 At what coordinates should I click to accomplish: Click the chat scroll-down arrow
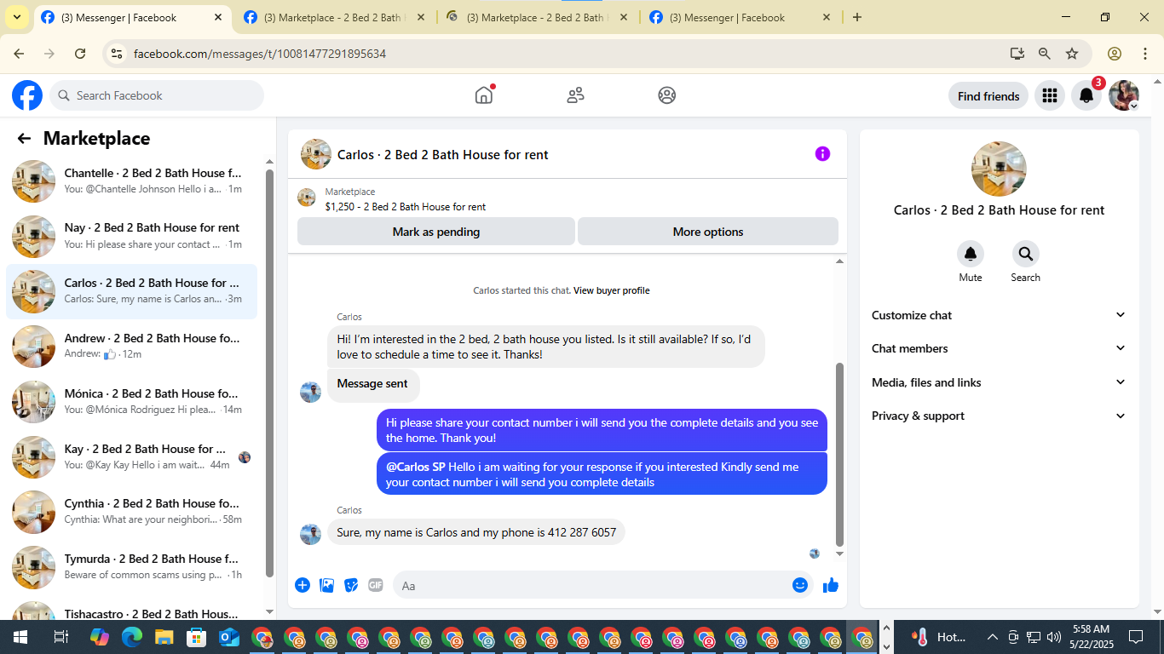(x=839, y=554)
